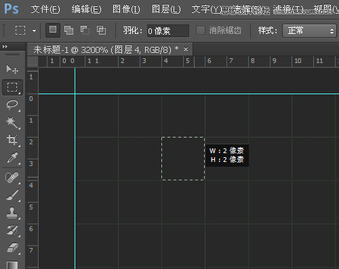Image resolution: width=339 pixels, height=269 pixels.
Task: Select the Spot Healing Brush tool
Action: pos(12,178)
